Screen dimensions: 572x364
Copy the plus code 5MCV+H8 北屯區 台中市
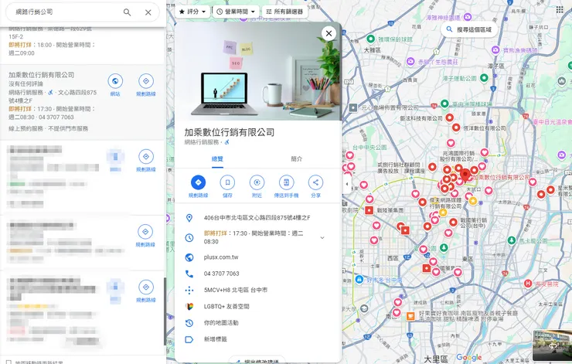point(235,290)
